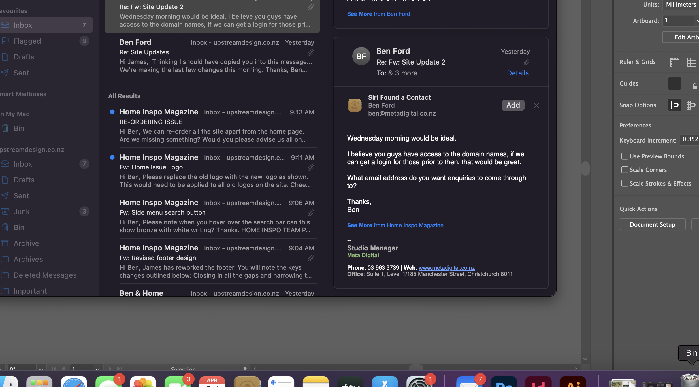This screenshot has height=387, width=699.
Task: Click the Add contact button
Action: (x=513, y=105)
